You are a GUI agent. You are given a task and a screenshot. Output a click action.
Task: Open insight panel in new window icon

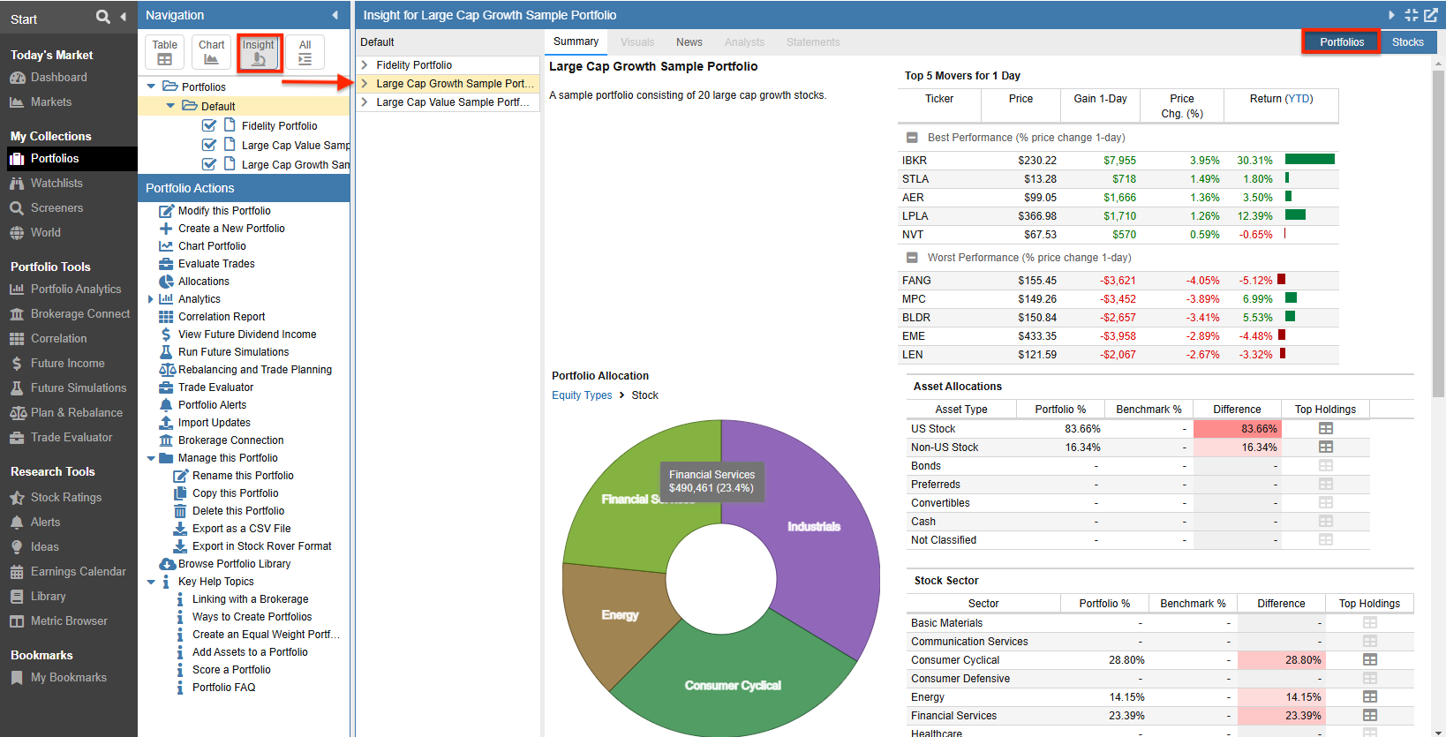[x=1431, y=15]
